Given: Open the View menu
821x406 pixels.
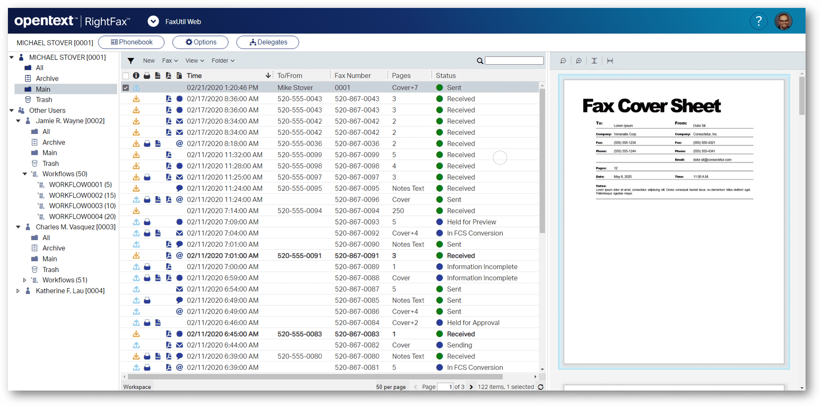Looking at the screenshot, I should coord(194,60).
